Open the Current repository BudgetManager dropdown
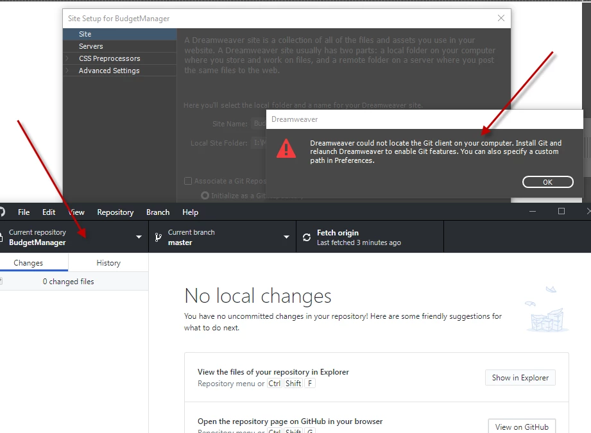The width and height of the screenshot is (591, 433). tap(74, 237)
